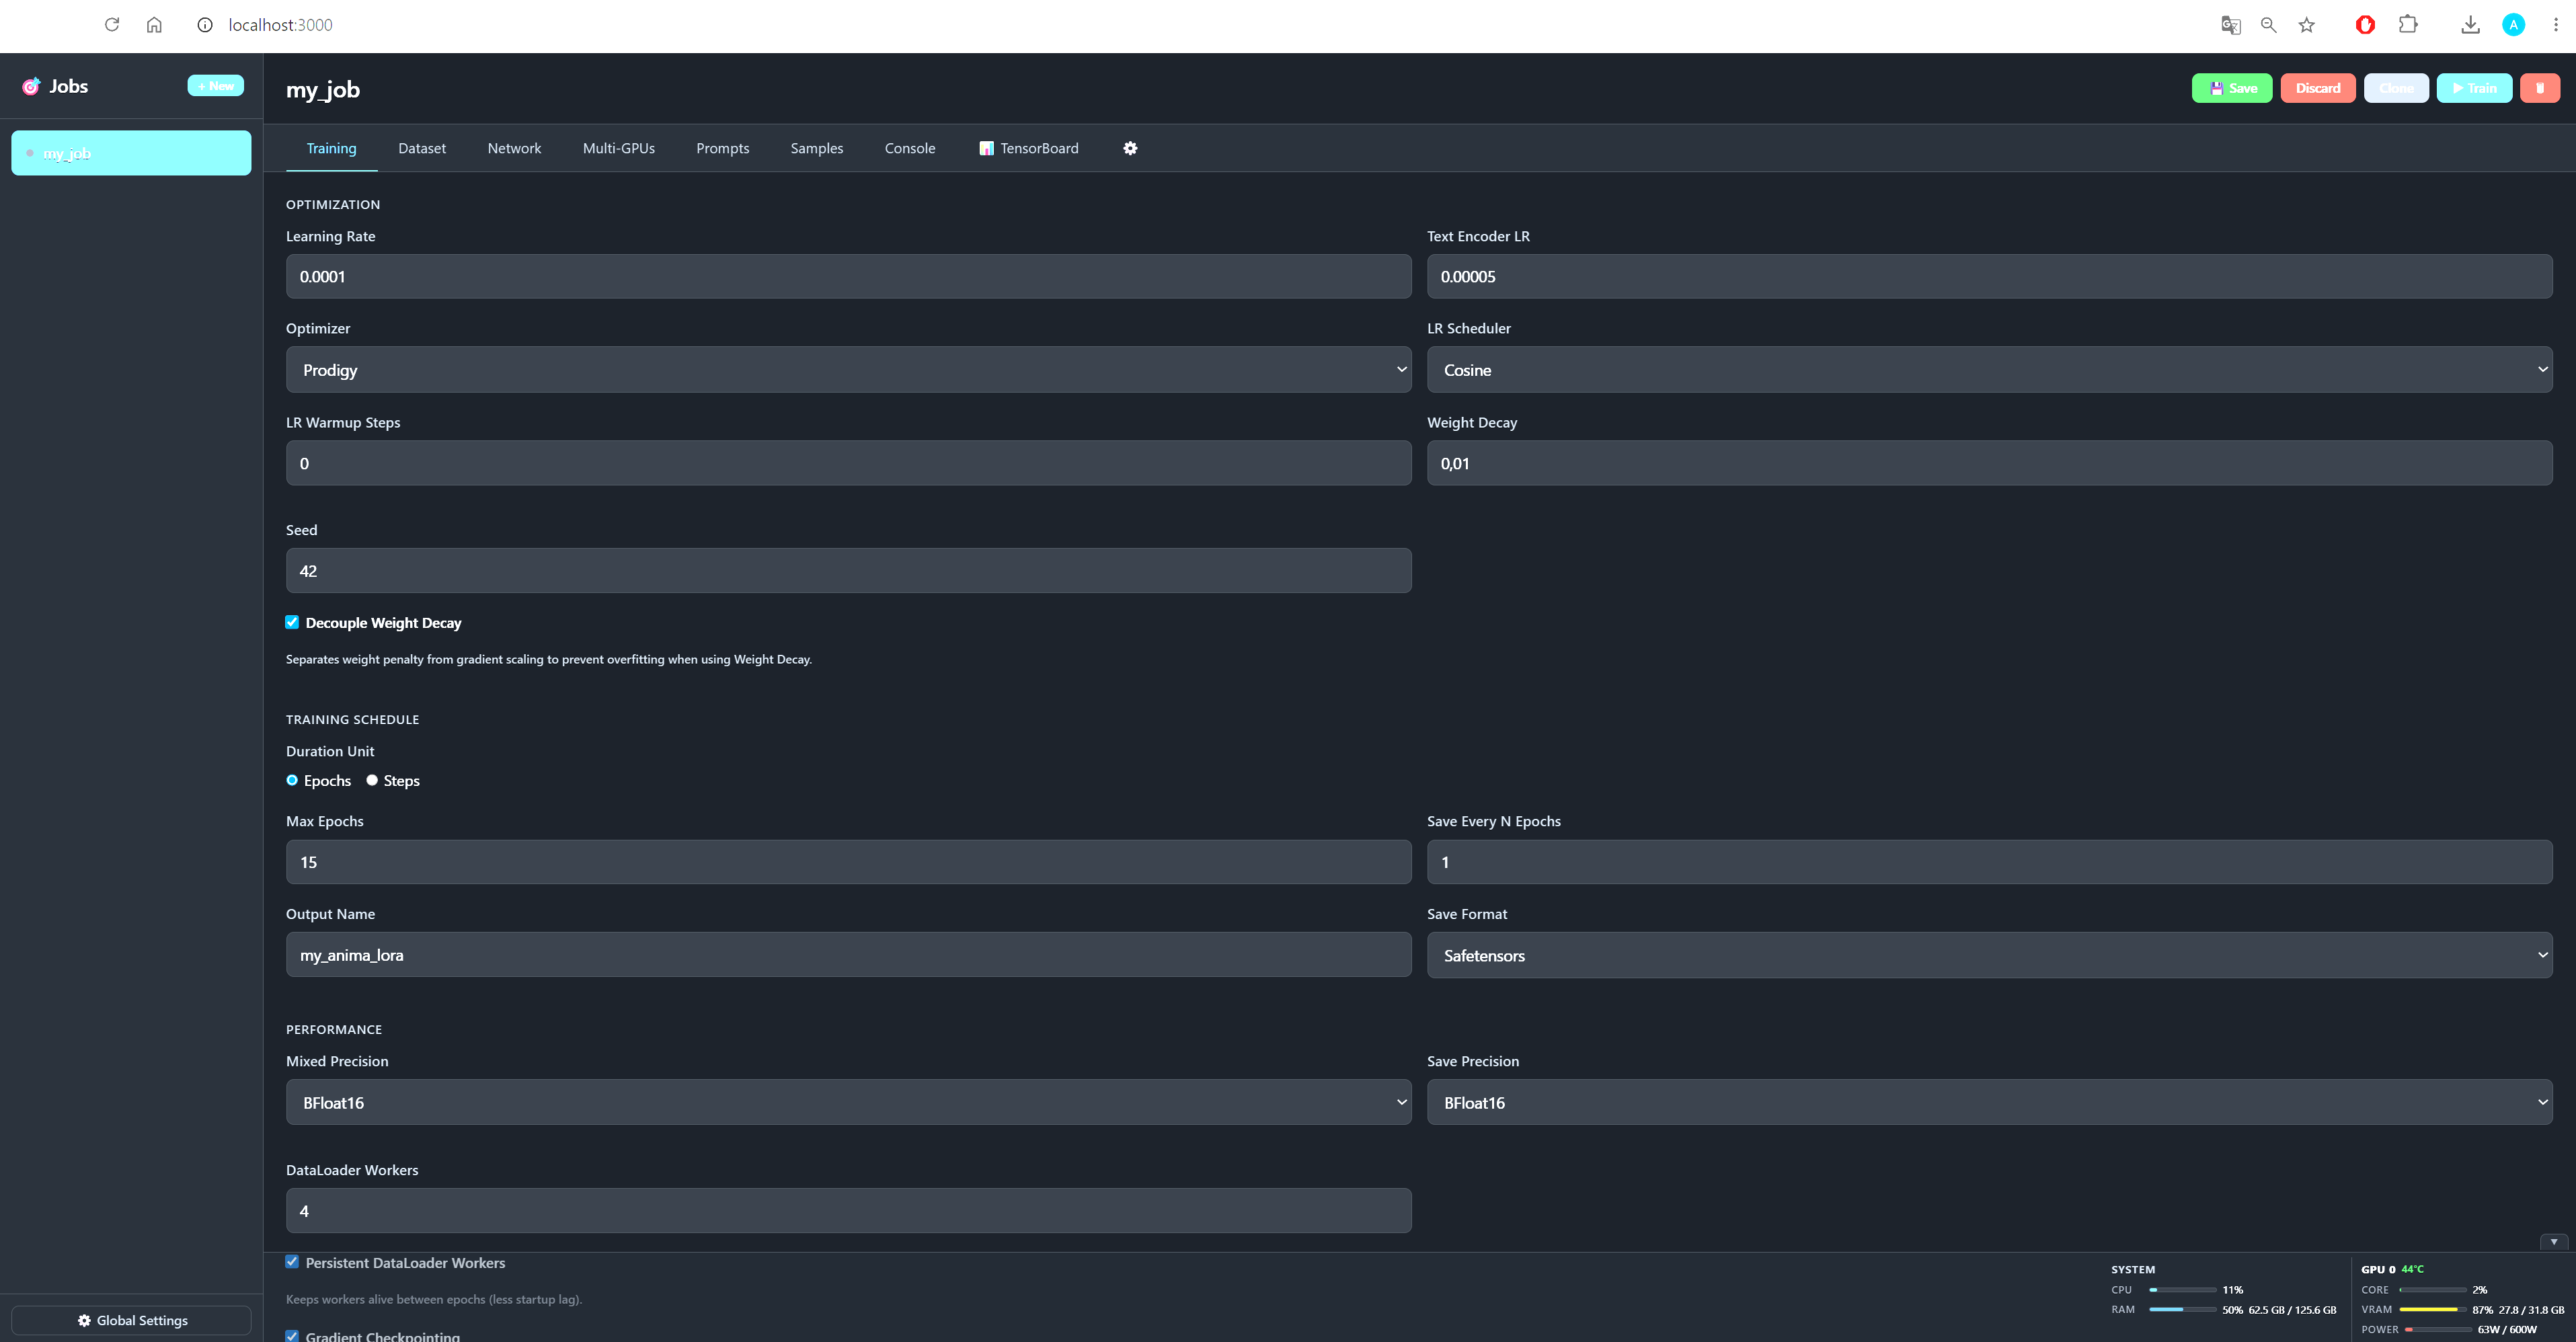Open the red adblock extension icon

point(2365,25)
